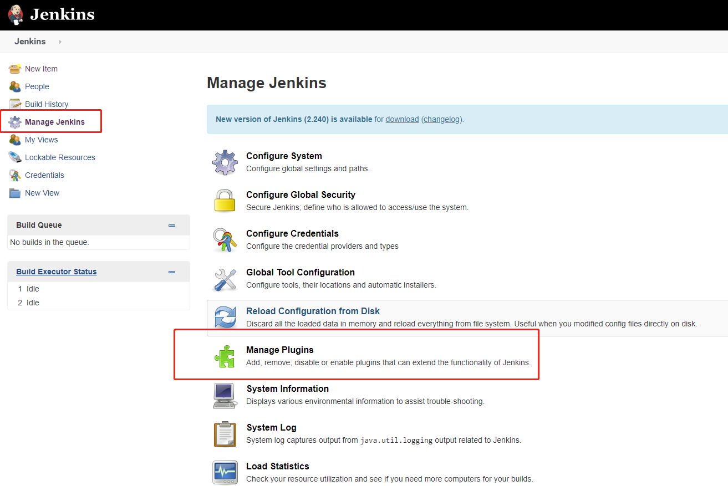This screenshot has height=486, width=728.
Task: Click the Reload Configuration refresh arrows icon
Action: (225, 318)
